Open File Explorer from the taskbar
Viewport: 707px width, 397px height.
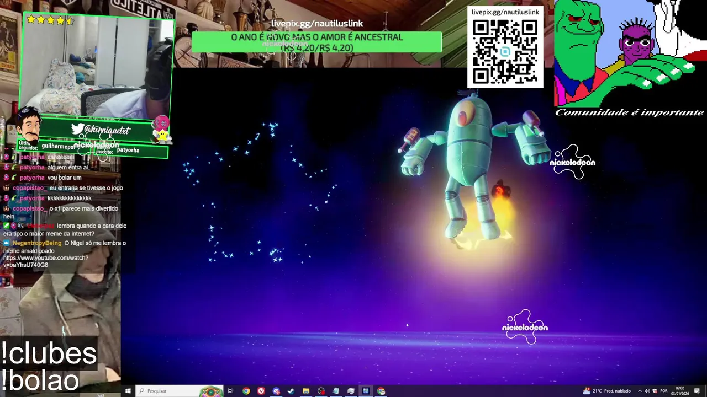click(x=306, y=391)
